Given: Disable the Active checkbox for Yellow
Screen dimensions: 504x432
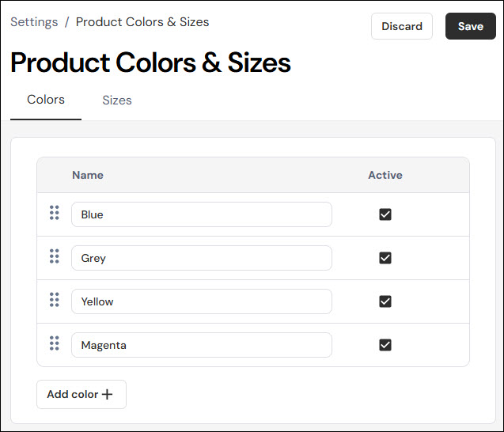Looking at the screenshot, I should [x=385, y=301].
